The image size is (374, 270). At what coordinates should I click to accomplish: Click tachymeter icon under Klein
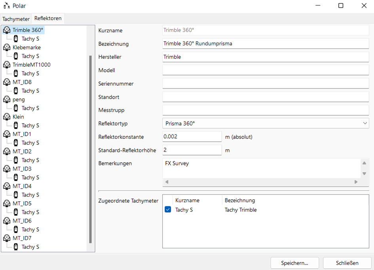16,126
